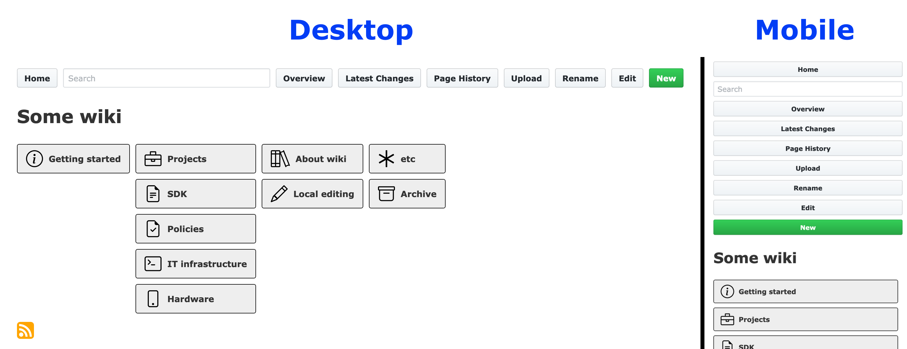Click the Hardware mobile device icon
This screenshot has height=349, width=907.
pos(153,298)
